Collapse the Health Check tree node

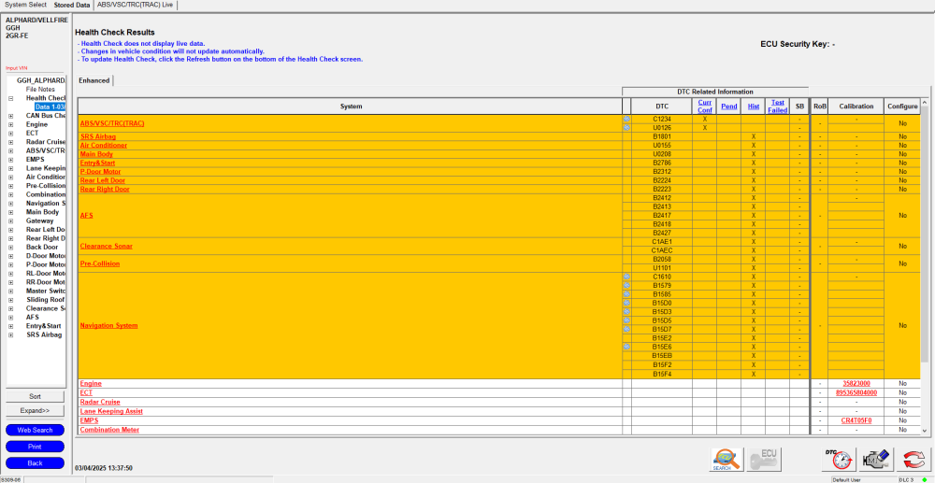pos(10,98)
